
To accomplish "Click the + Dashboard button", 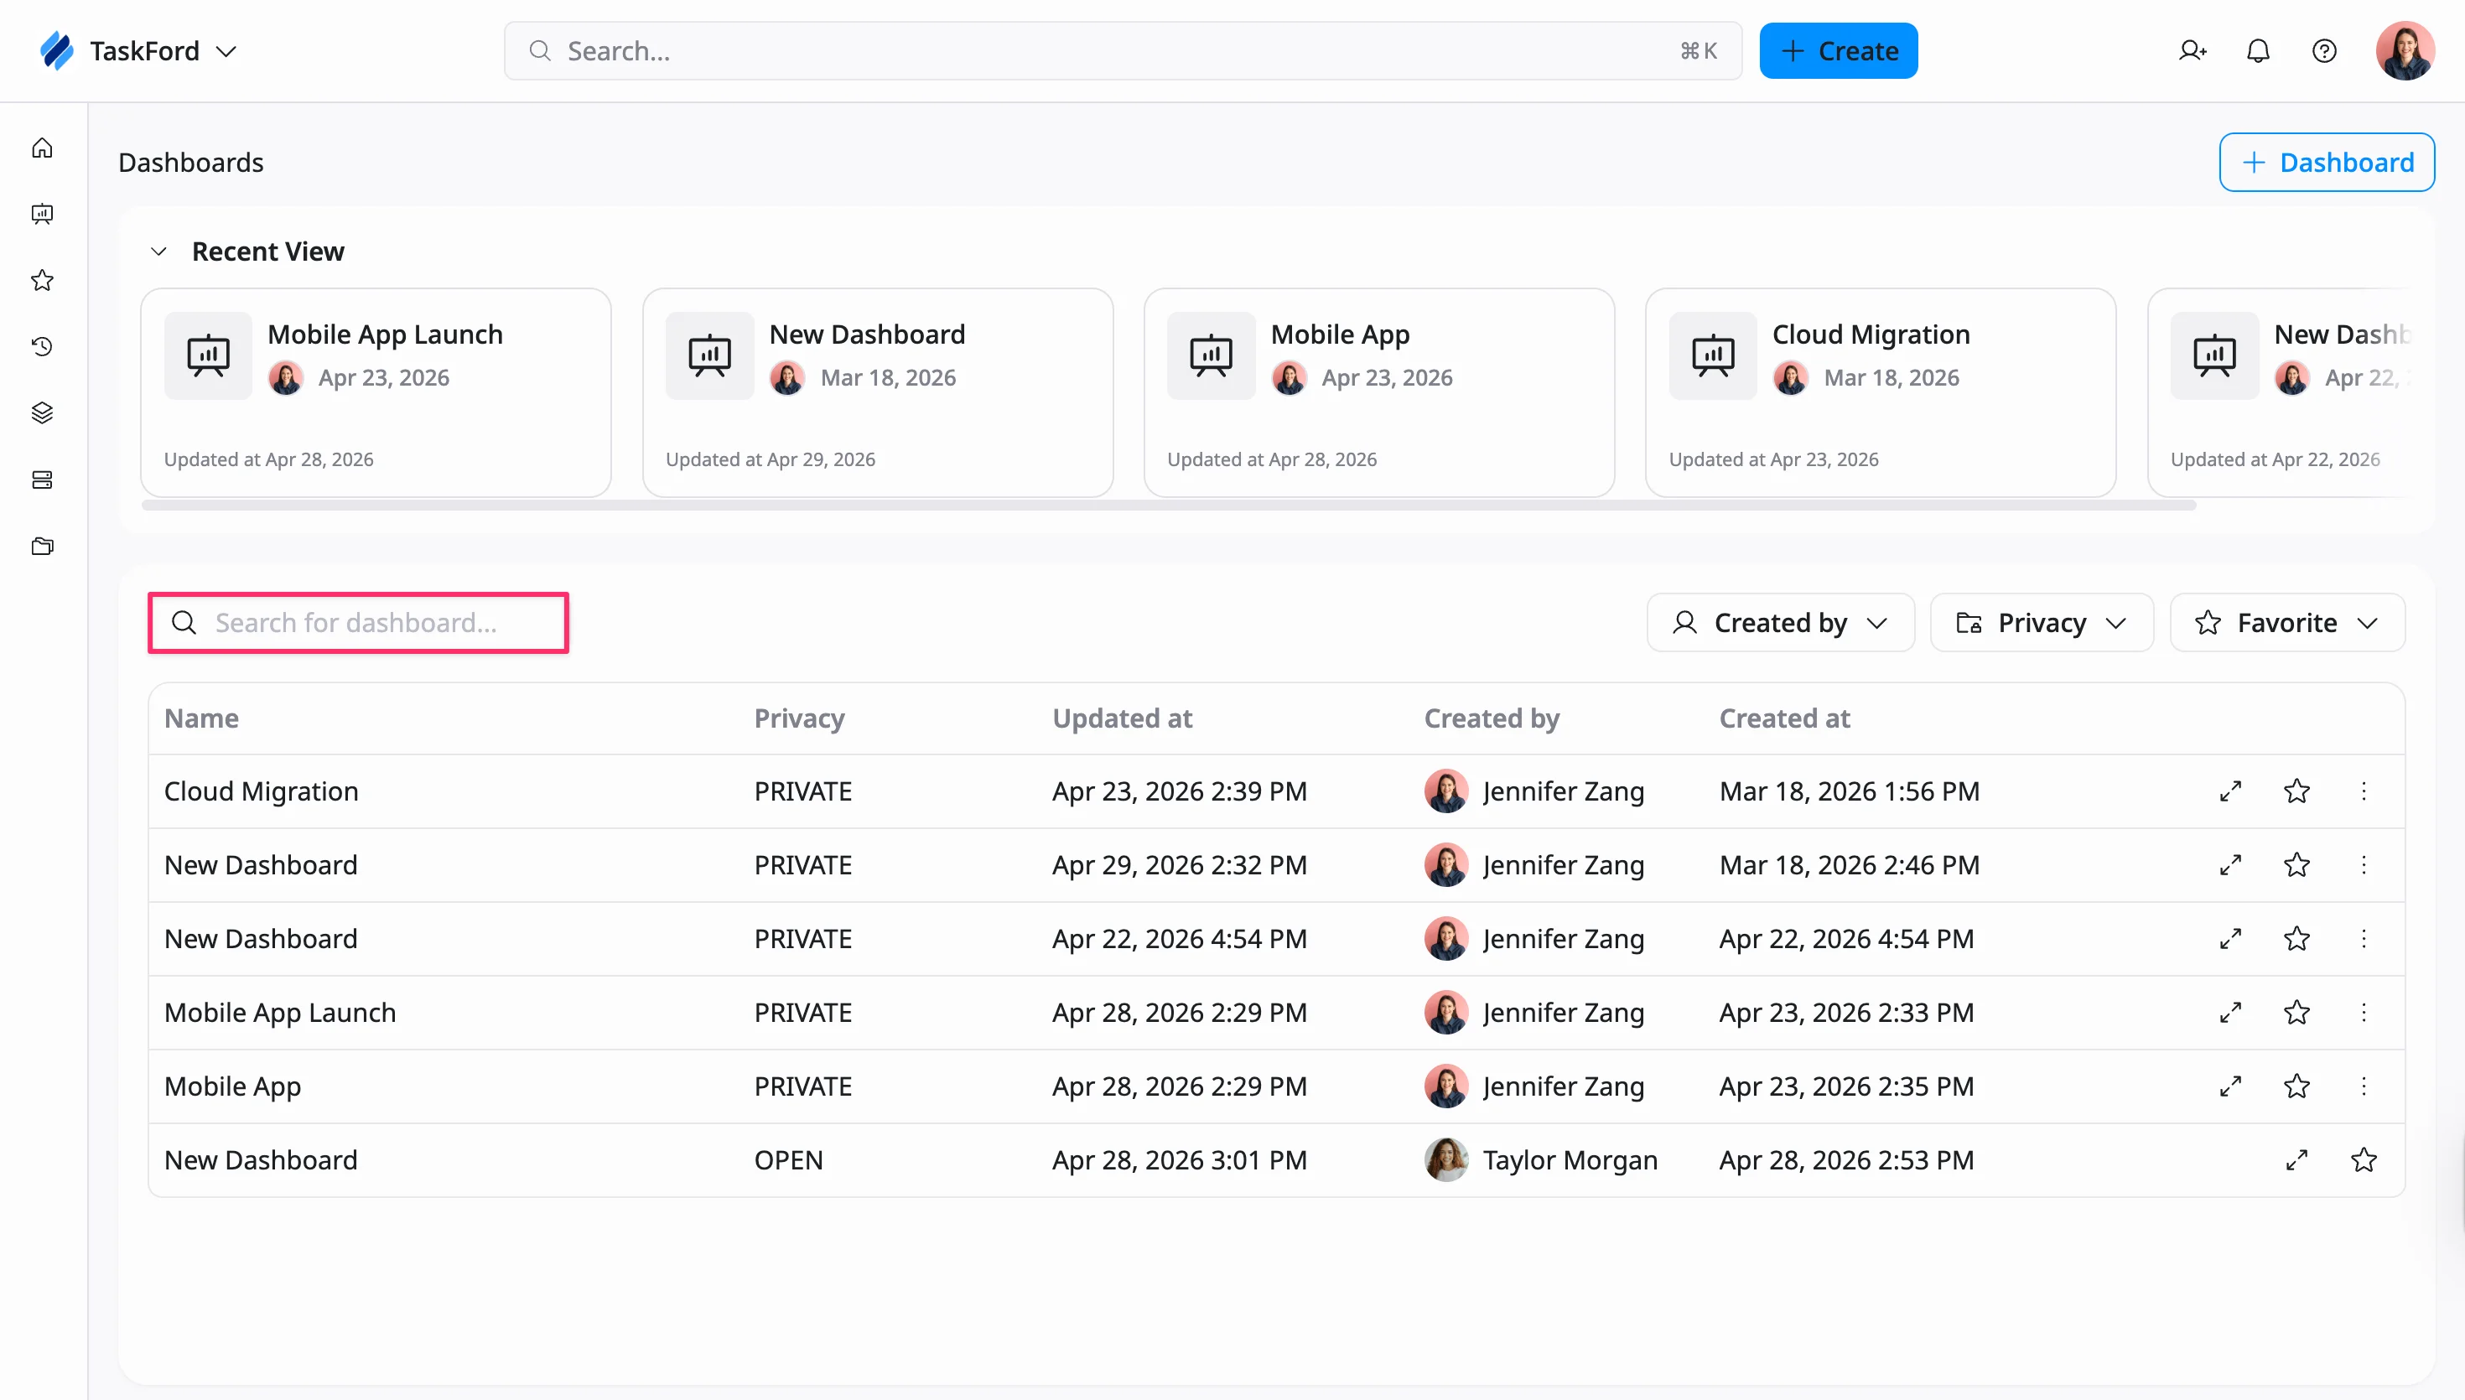I will pyautogui.click(x=2327, y=163).
